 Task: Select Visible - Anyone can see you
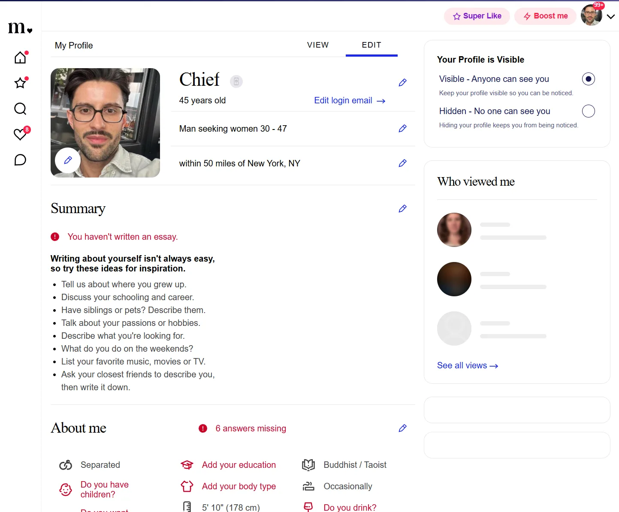coord(589,79)
